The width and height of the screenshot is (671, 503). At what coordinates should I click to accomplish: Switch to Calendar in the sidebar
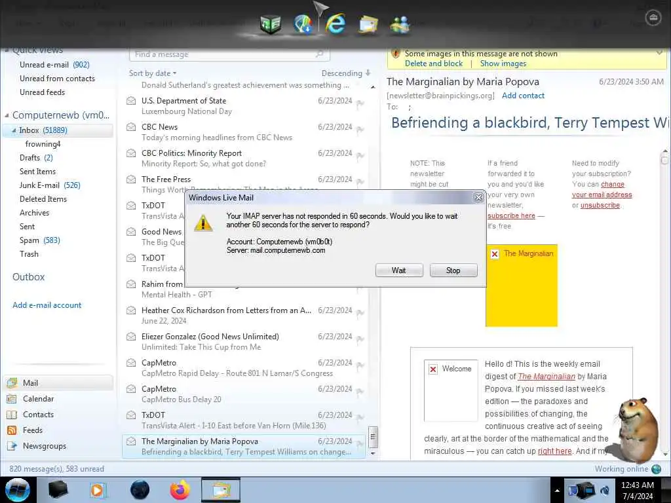(39, 399)
